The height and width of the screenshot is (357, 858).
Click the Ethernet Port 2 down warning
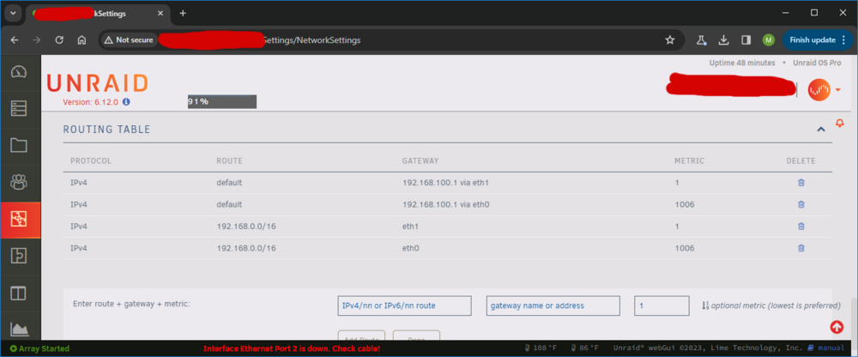[292, 348]
